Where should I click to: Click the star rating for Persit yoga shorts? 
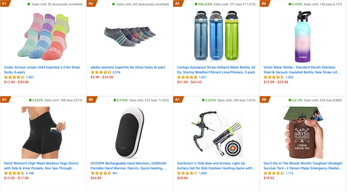point(14,173)
